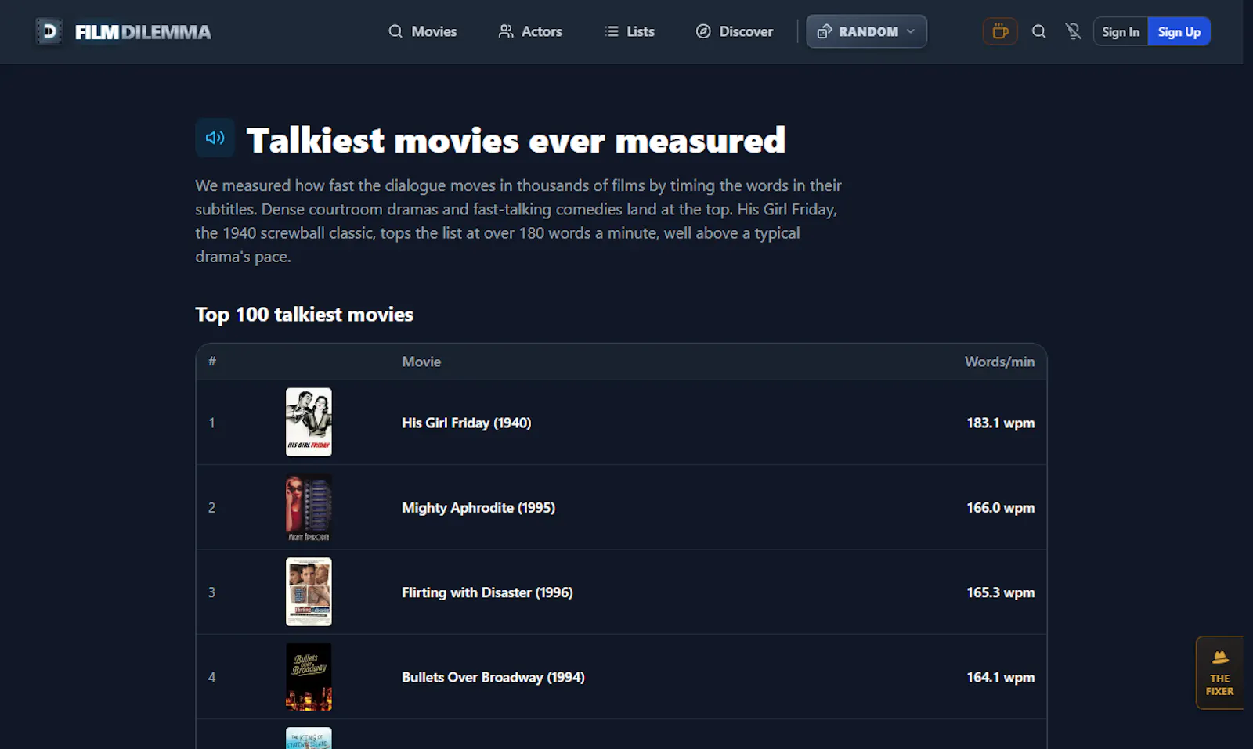Click the Talkiest movies ever measured title
This screenshot has width=1253, height=749.
[515, 141]
